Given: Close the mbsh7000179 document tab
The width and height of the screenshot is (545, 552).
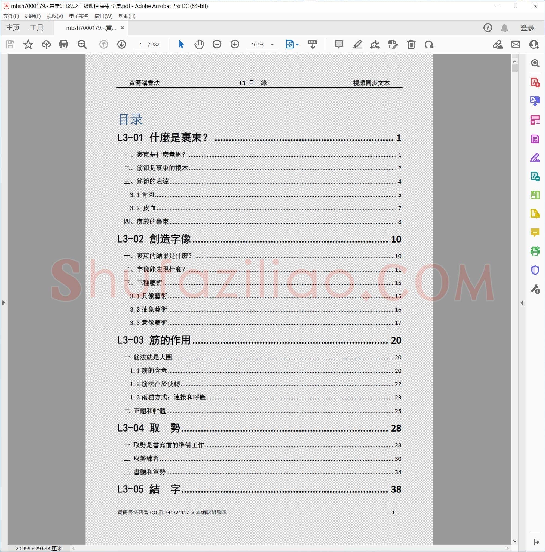Looking at the screenshot, I should [x=123, y=28].
